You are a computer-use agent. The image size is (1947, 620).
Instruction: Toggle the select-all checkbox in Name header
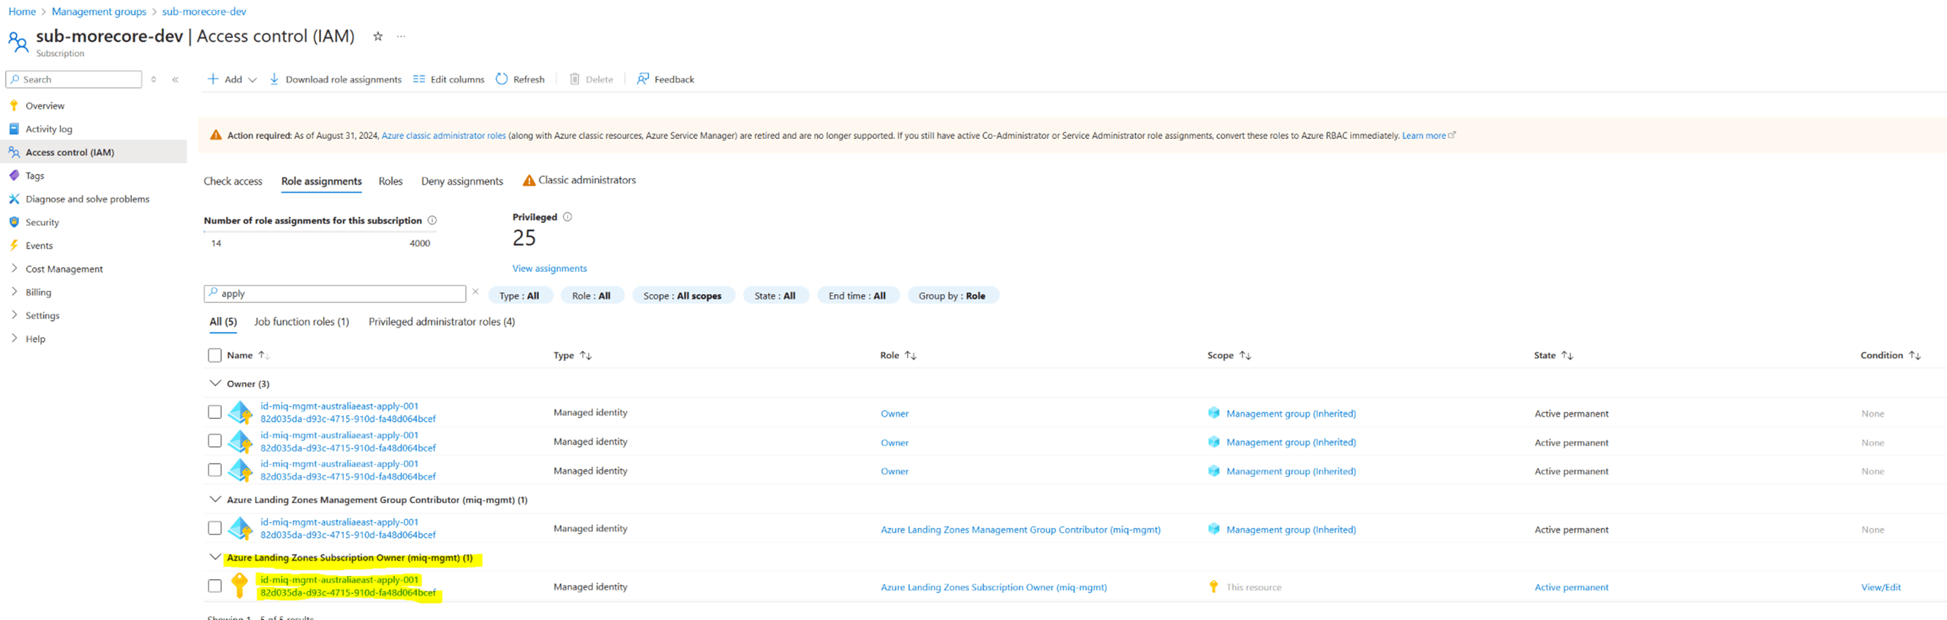(214, 355)
